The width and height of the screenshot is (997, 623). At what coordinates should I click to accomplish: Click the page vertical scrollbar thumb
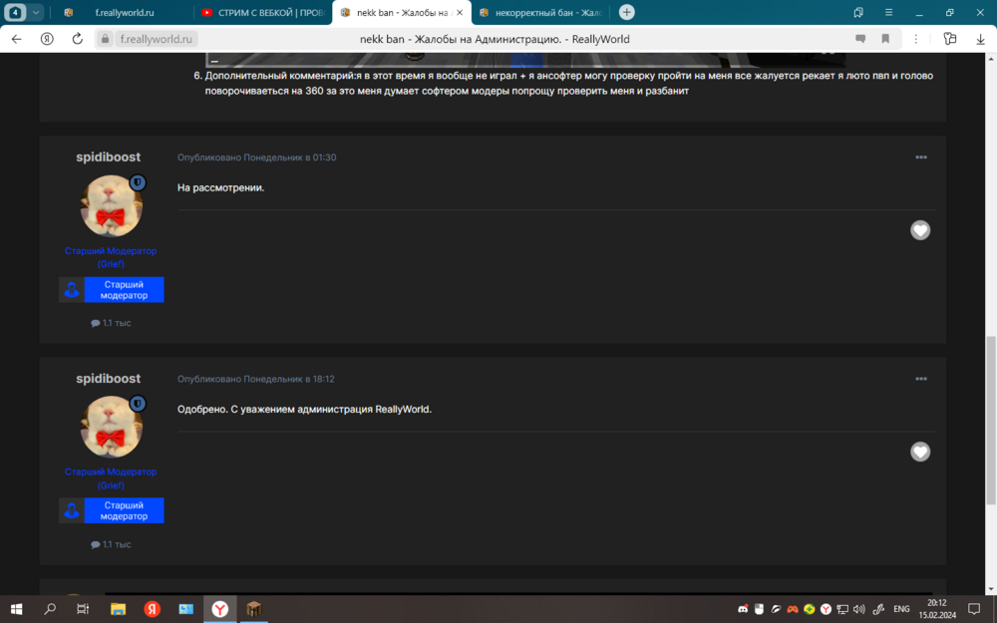(991, 420)
